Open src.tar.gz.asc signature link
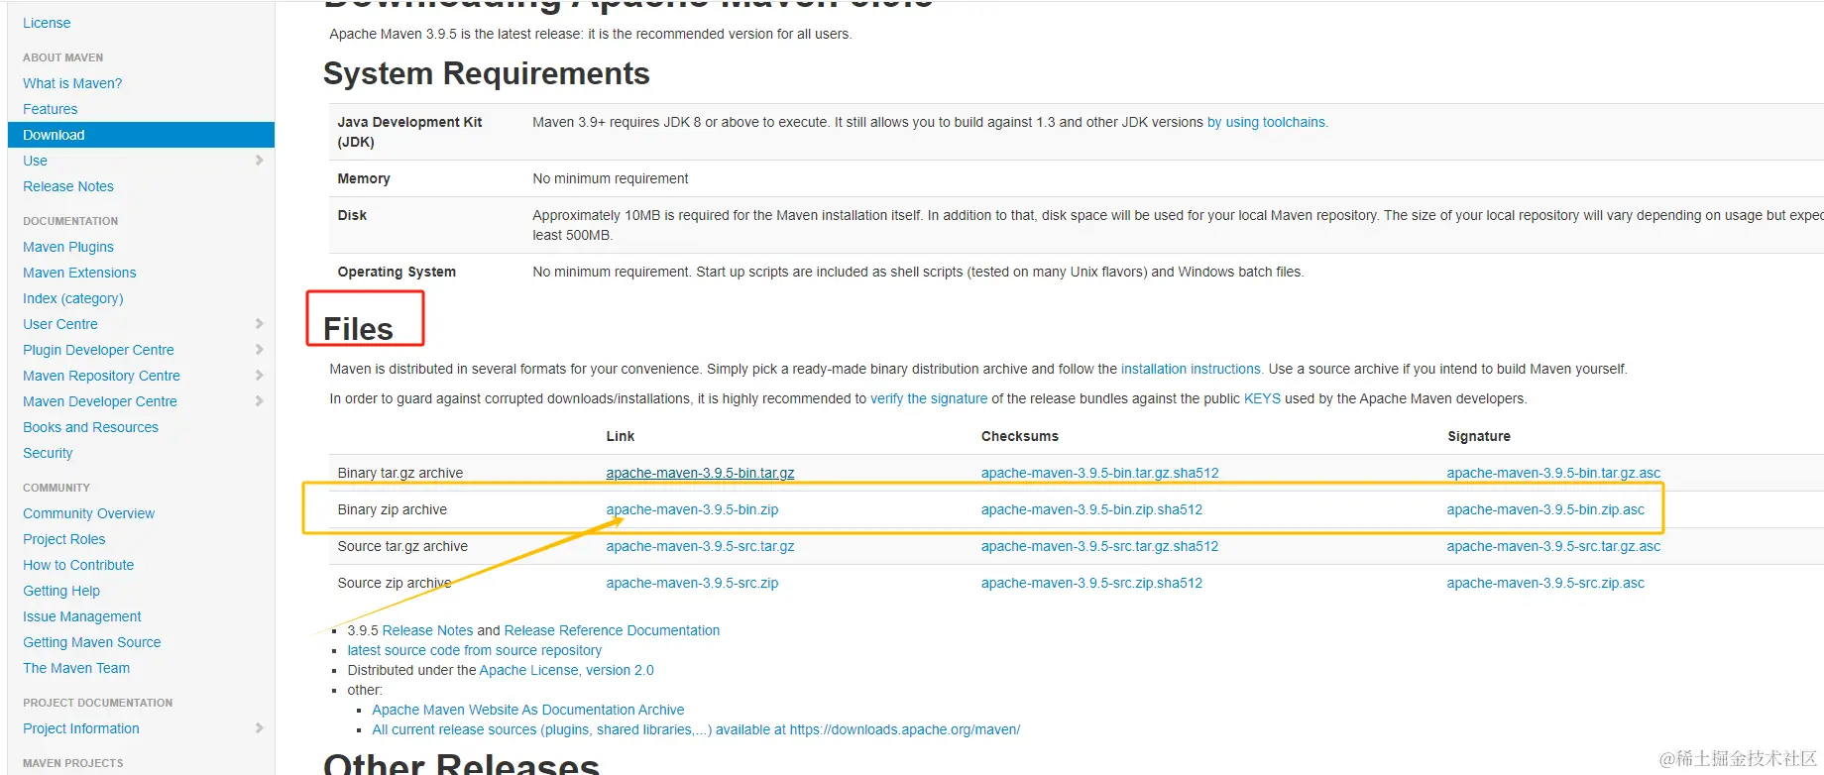This screenshot has height=775, width=1824. point(1553,546)
